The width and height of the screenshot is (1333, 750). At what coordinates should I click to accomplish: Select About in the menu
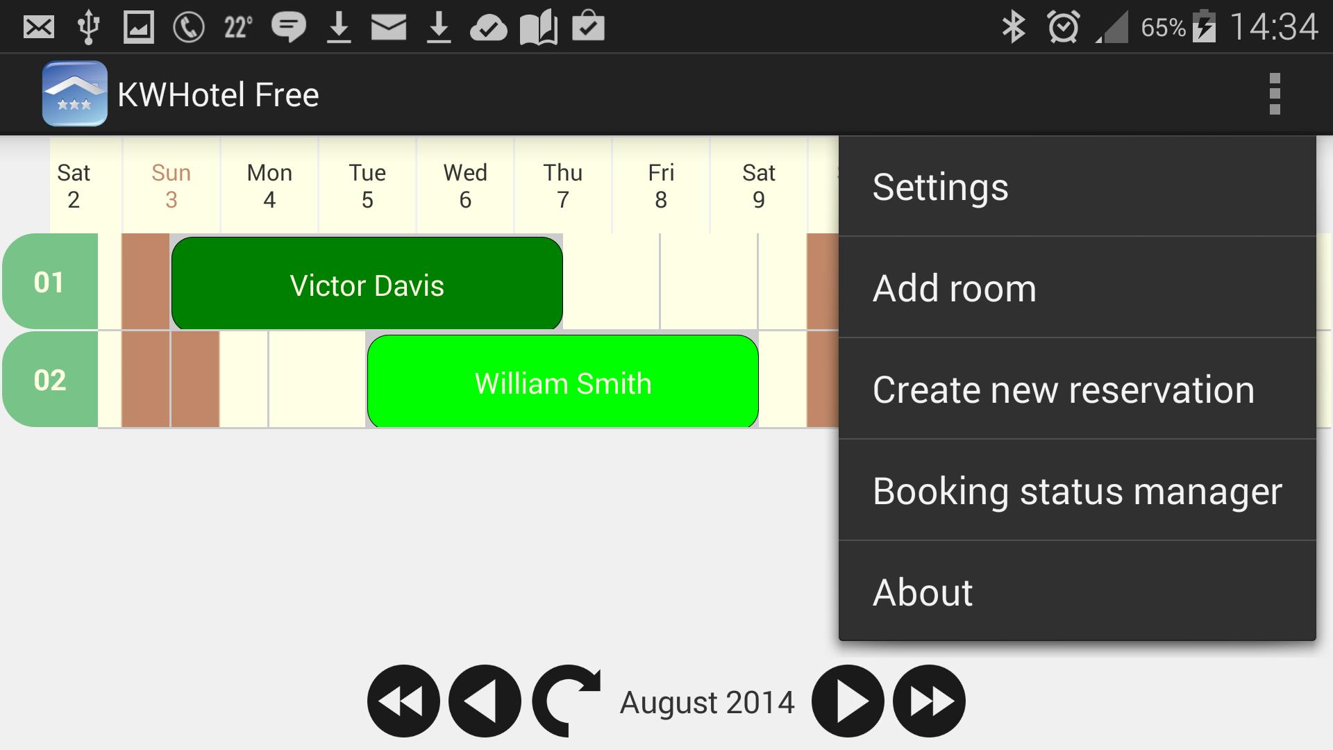point(1078,592)
